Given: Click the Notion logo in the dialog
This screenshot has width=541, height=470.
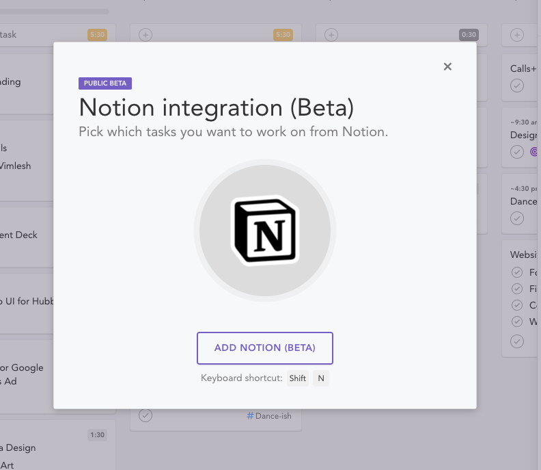Looking at the screenshot, I should click(264, 231).
